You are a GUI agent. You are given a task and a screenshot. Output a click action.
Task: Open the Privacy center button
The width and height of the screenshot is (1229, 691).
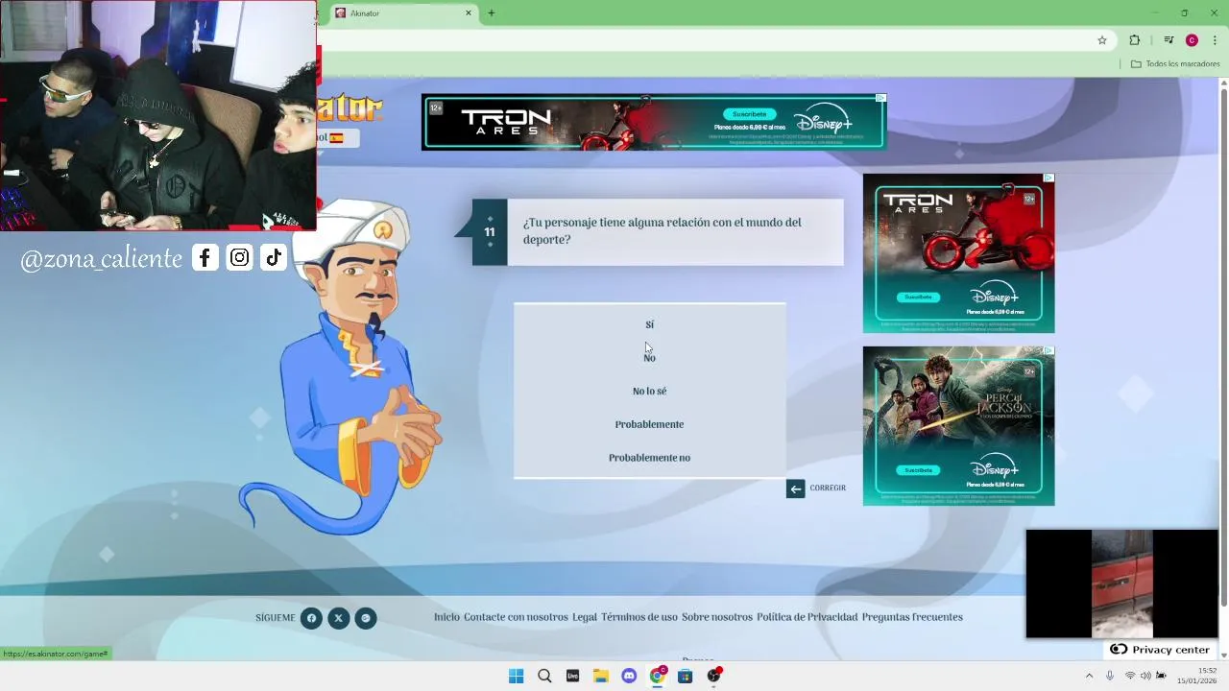[x=1160, y=650]
